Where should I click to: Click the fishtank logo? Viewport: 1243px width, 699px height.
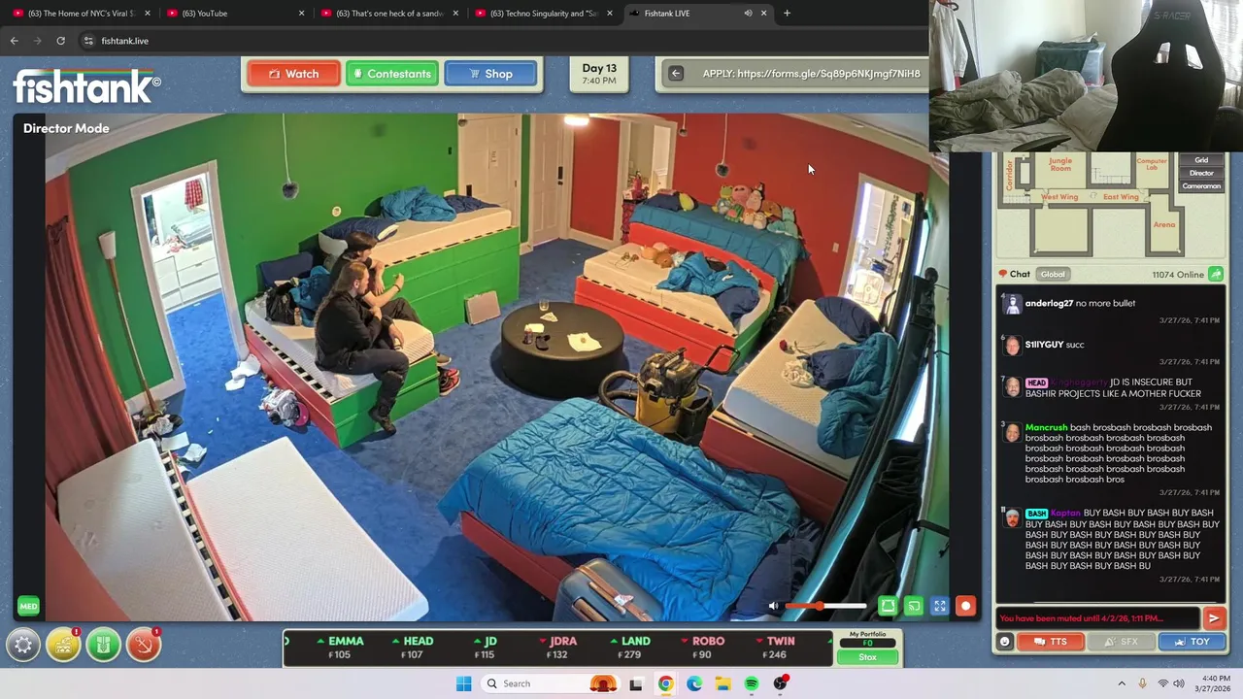click(86, 86)
